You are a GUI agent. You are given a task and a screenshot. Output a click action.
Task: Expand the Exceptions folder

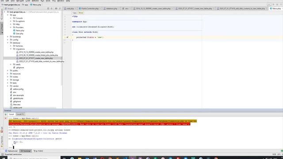[x=11, y=21]
